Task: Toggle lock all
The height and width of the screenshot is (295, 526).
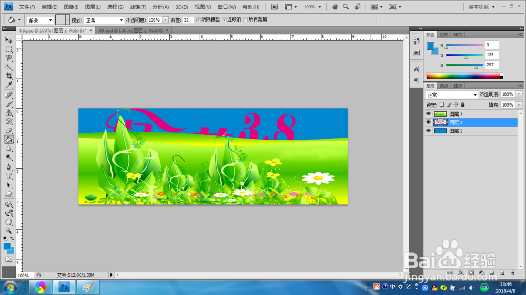Action: click(x=462, y=105)
